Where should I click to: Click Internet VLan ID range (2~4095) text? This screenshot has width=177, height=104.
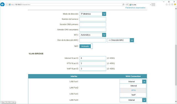click(x=111, y=58)
